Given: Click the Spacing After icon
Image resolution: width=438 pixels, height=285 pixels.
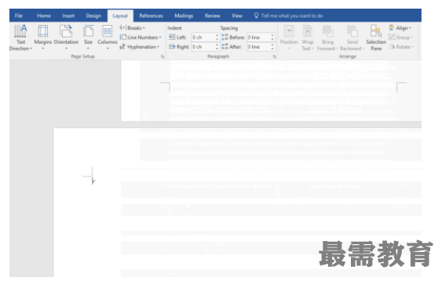Looking at the screenshot, I should pyautogui.click(x=224, y=46).
